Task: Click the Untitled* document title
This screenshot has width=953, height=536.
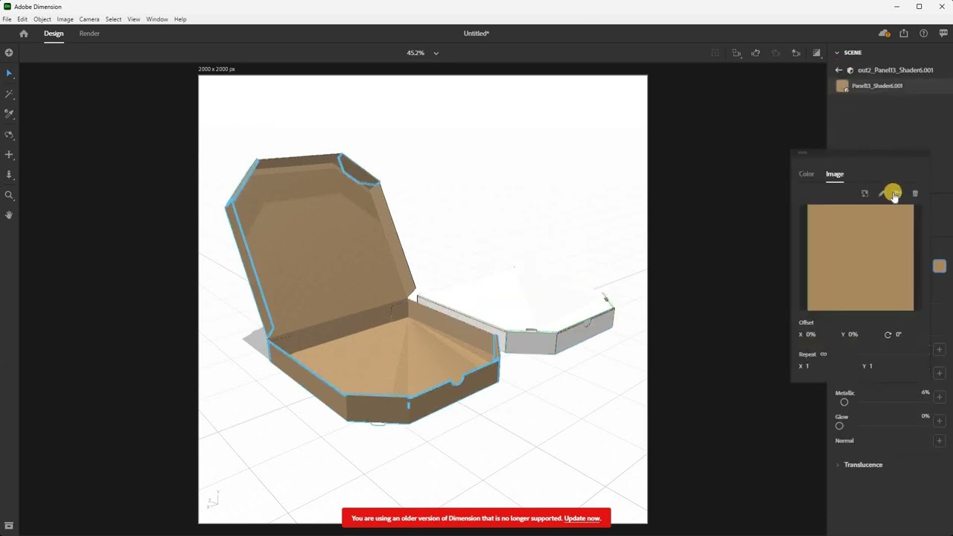Action: point(476,33)
